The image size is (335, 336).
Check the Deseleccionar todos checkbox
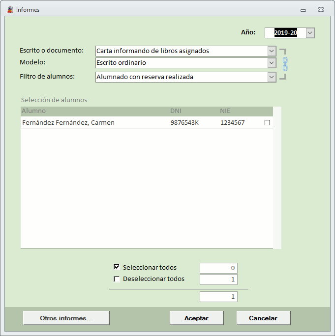[x=117, y=279]
